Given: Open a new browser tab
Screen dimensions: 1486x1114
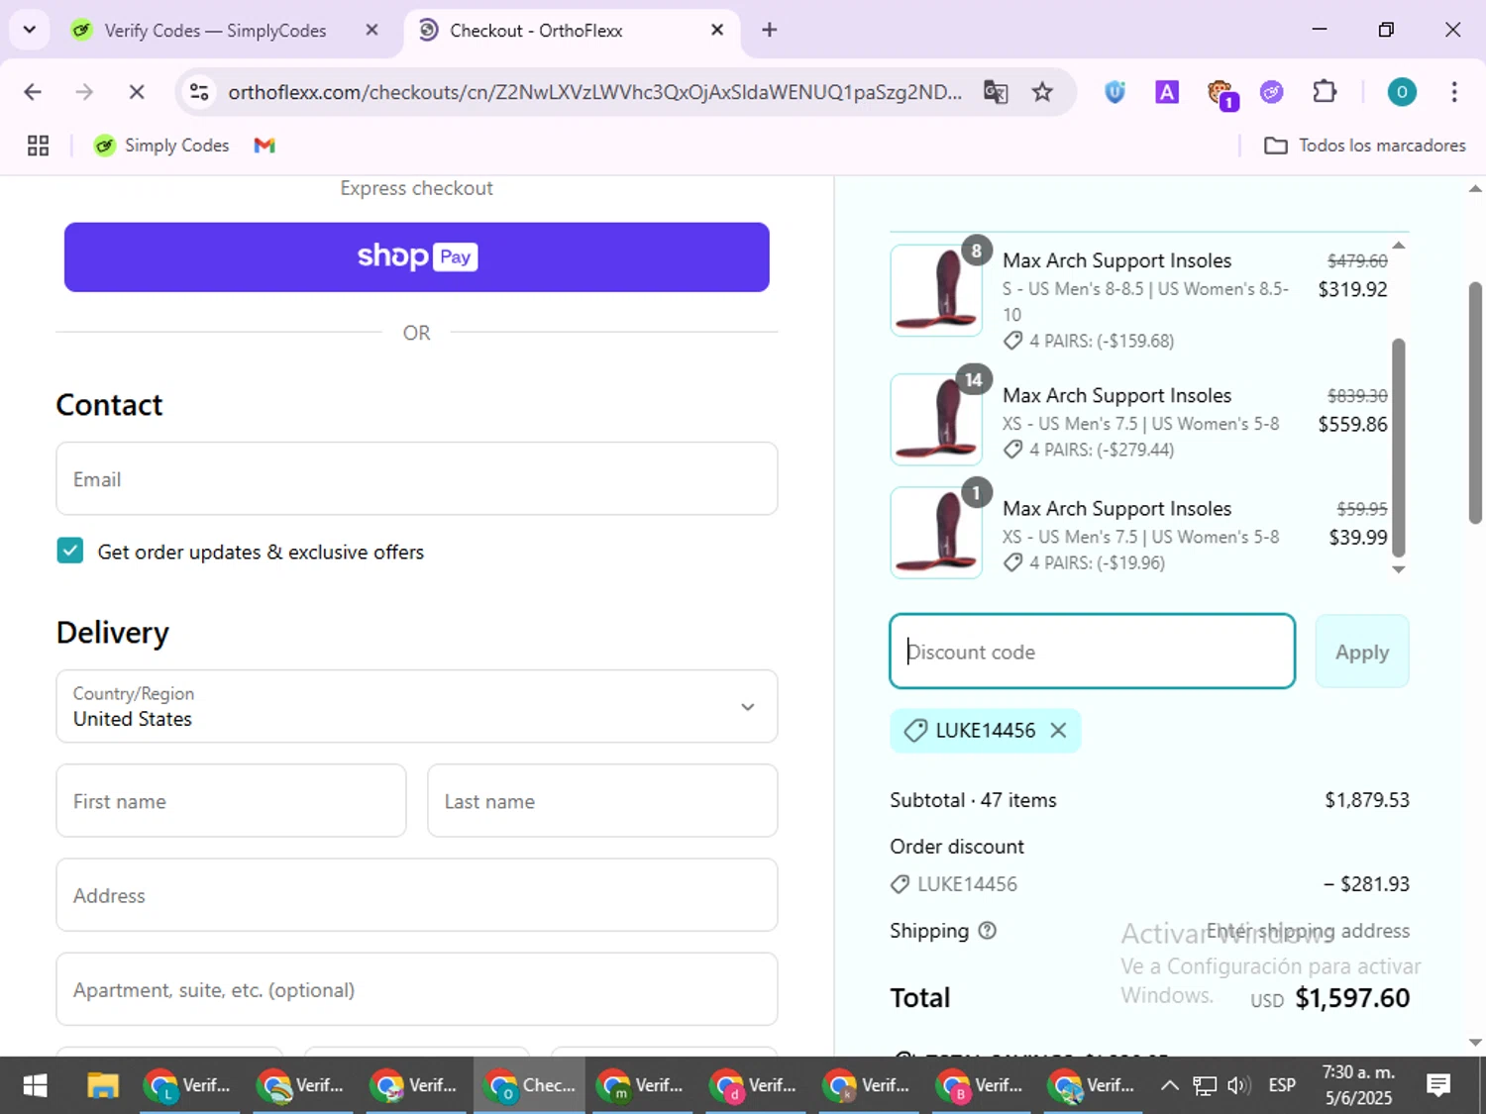Looking at the screenshot, I should [x=770, y=30].
